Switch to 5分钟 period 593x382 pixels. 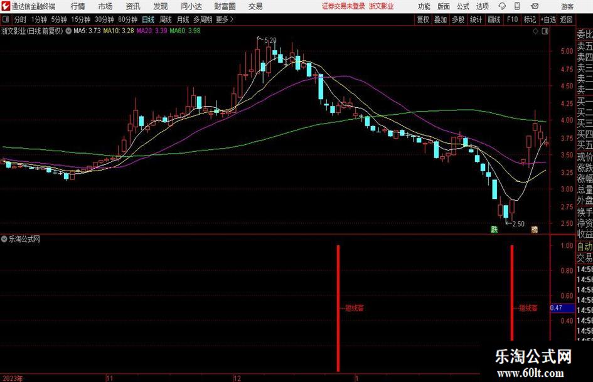pyautogui.click(x=58, y=19)
